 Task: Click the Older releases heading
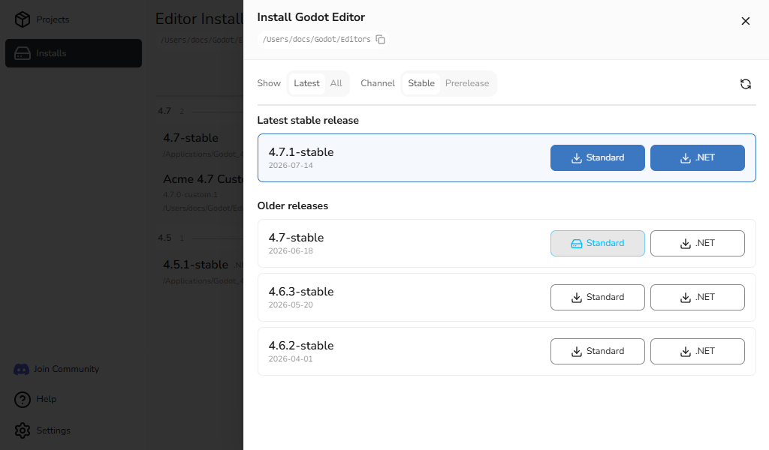click(x=293, y=206)
